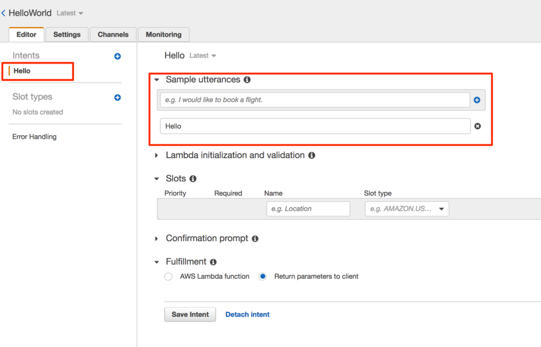The image size is (541, 347).
Task: Add the utterance with the plus icon
Action: [477, 100]
